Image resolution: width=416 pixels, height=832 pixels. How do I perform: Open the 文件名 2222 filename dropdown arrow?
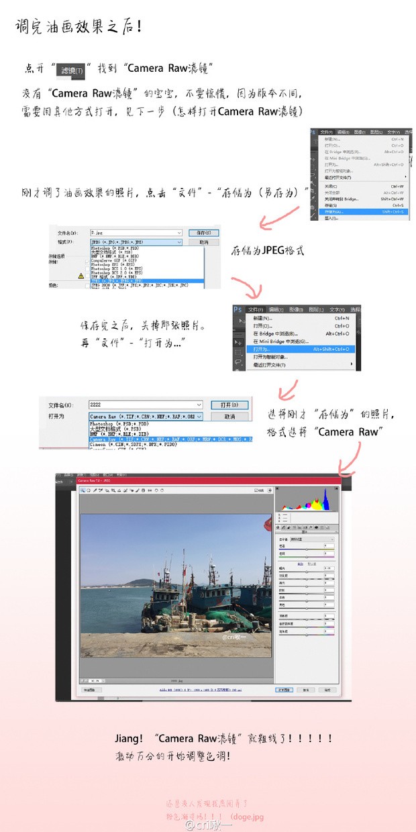click(x=199, y=405)
